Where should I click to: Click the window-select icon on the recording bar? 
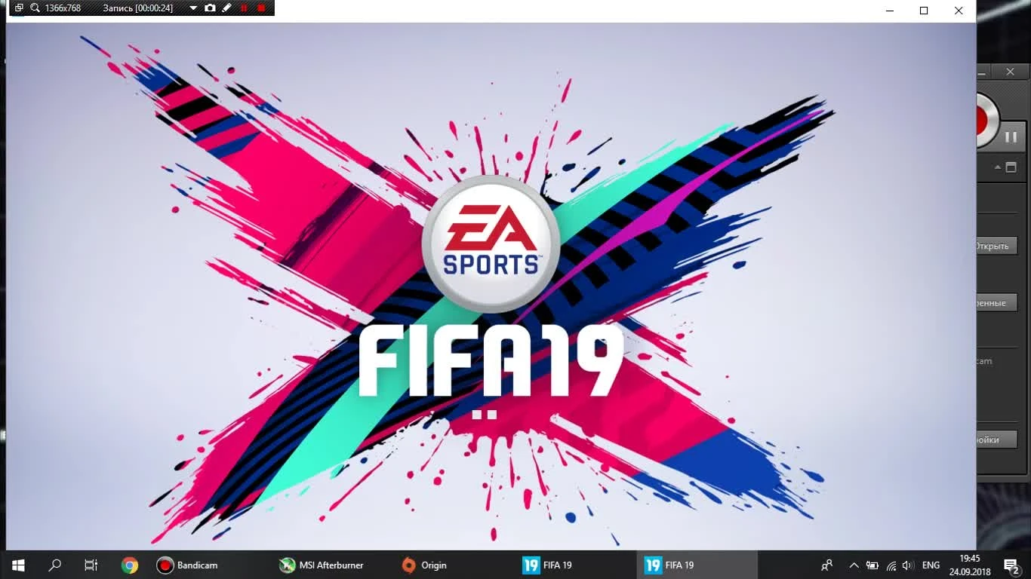(x=17, y=8)
